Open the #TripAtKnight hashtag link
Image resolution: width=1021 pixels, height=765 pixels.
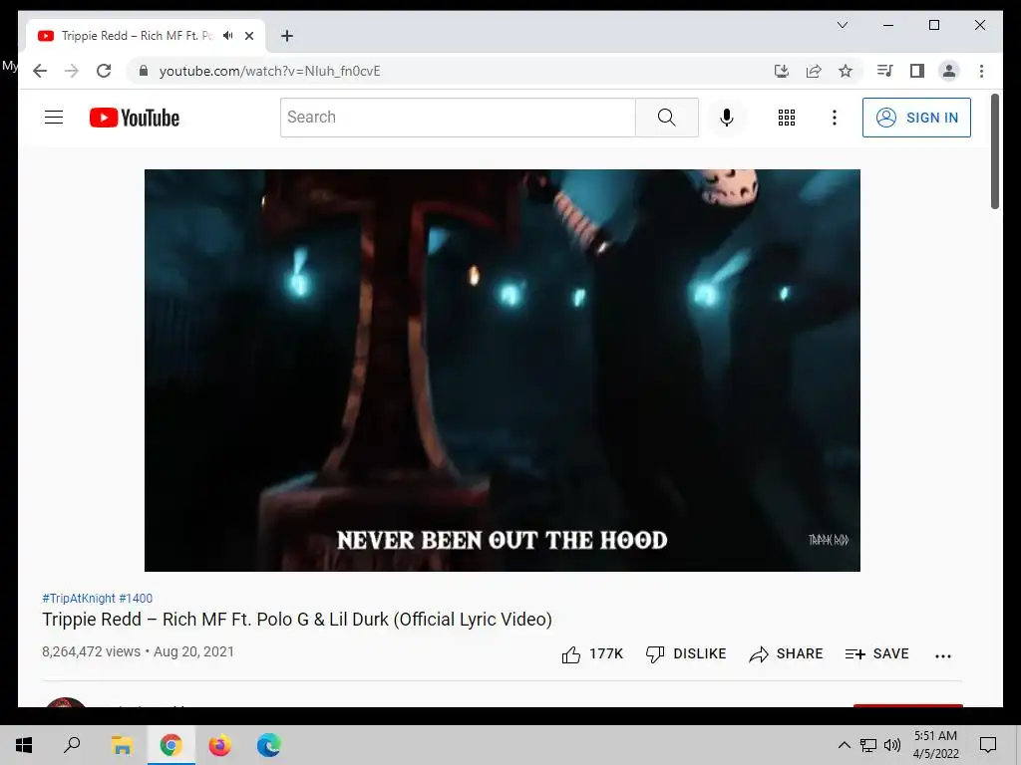coord(79,598)
